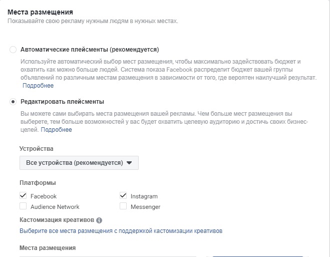Select Редактировать плейсменты radio option

tap(13, 102)
